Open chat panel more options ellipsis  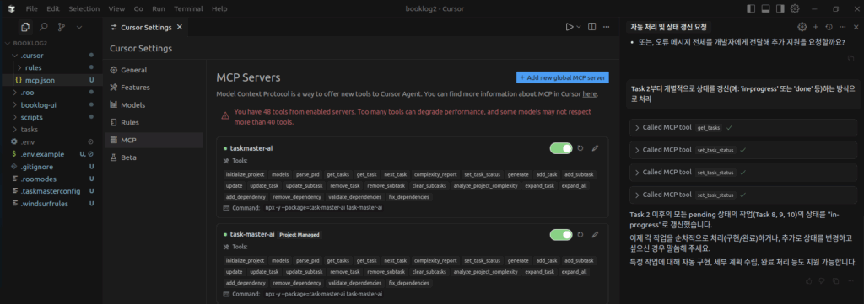842,27
